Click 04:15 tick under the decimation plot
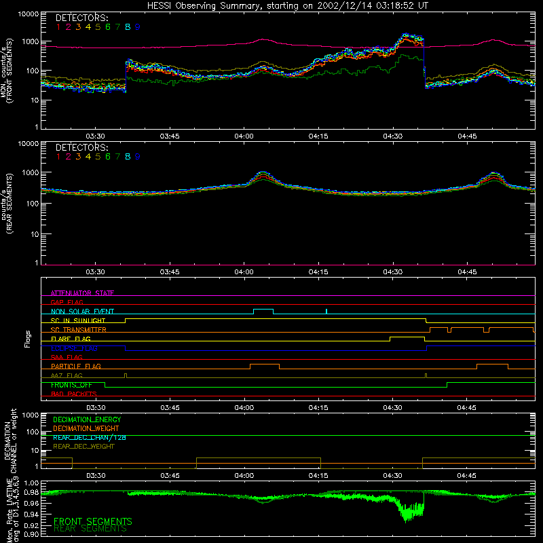Image resolution: width=543 pixels, height=543 pixels. pyautogui.click(x=318, y=476)
